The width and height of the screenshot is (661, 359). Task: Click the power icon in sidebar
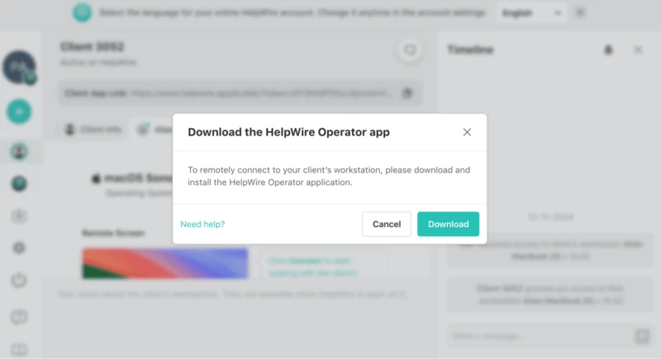click(x=19, y=280)
